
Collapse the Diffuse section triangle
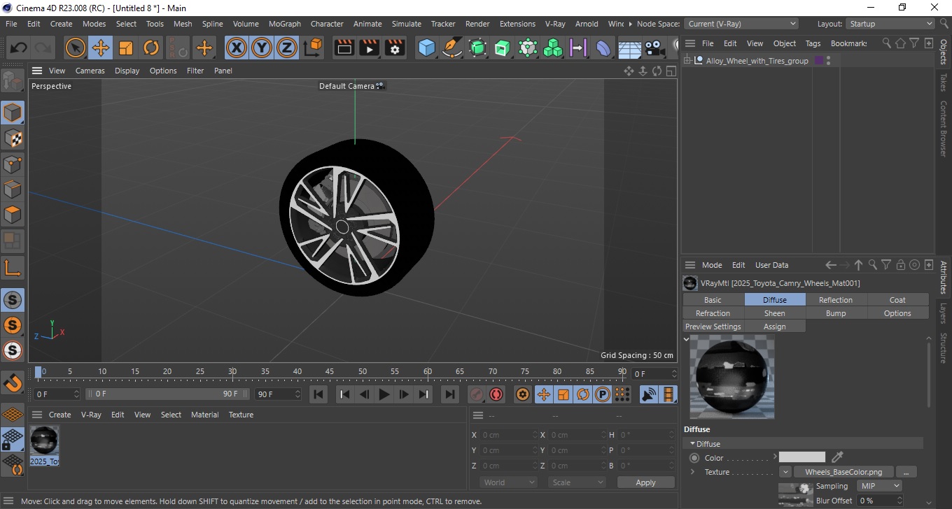click(x=692, y=443)
